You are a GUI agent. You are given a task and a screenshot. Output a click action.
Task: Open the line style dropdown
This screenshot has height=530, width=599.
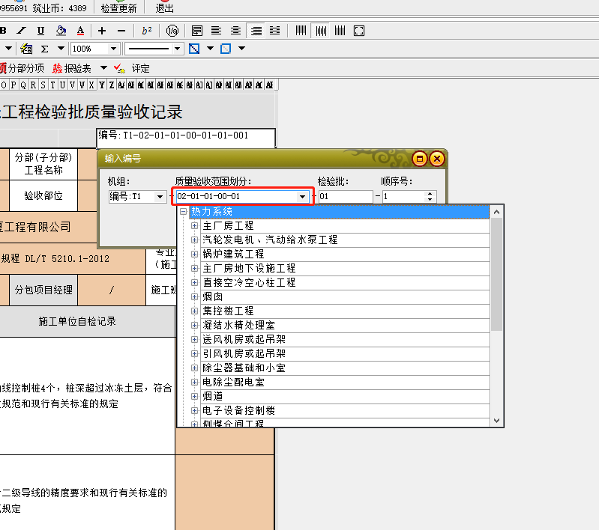tap(177, 49)
